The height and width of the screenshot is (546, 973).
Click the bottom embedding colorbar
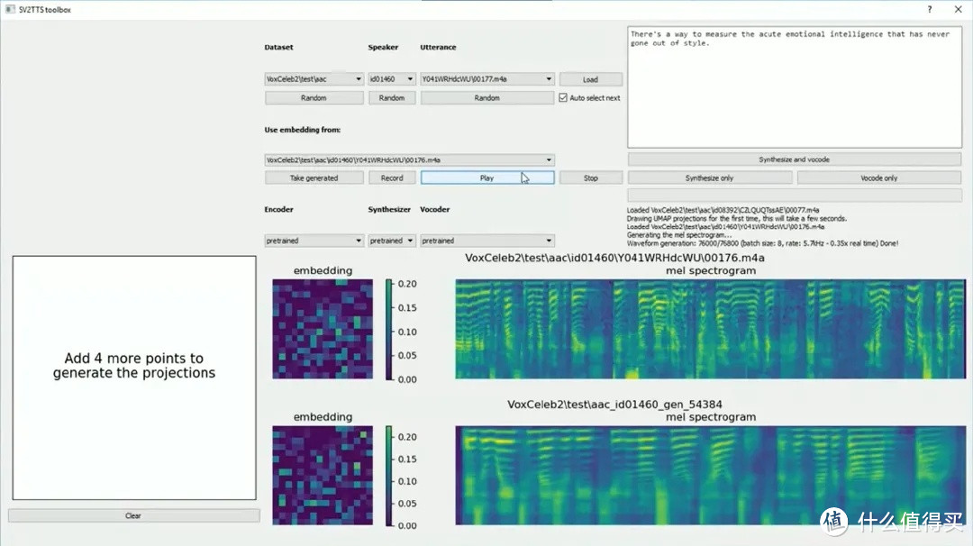click(389, 475)
